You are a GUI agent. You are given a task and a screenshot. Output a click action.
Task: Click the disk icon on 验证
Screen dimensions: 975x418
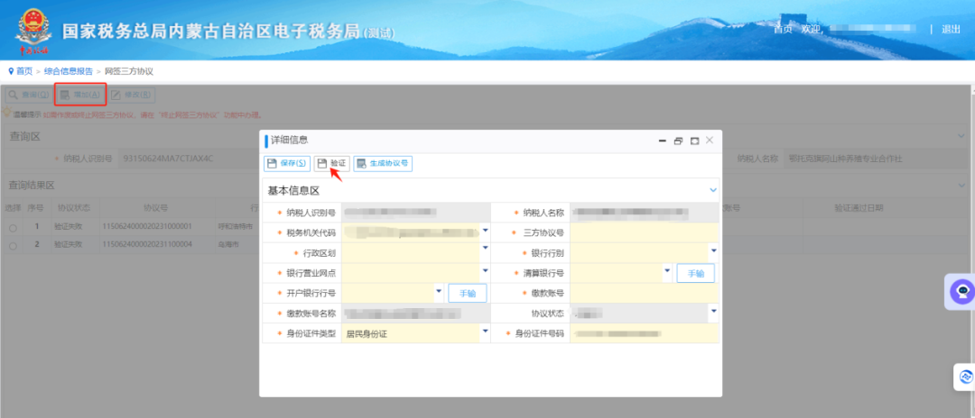pos(322,164)
